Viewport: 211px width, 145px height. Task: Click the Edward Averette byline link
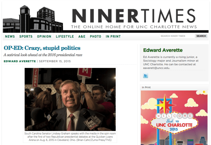20,61
